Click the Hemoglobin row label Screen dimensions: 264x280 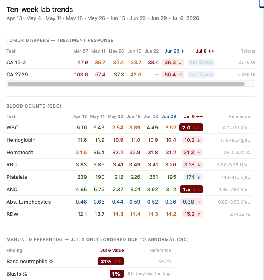pyautogui.click(x=21, y=140)
